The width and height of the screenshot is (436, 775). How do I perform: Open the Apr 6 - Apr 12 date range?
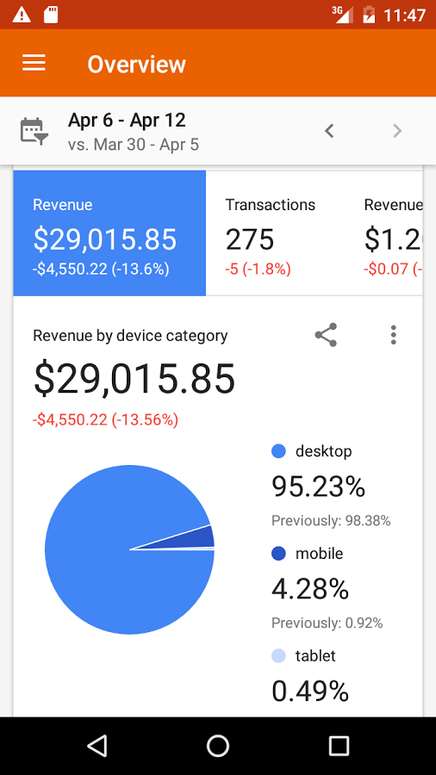127,120
